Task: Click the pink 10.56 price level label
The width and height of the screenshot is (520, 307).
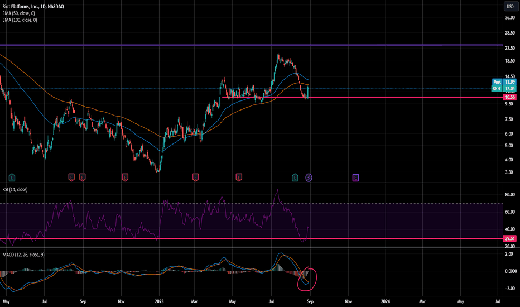Action: click(x=510, y=97)
